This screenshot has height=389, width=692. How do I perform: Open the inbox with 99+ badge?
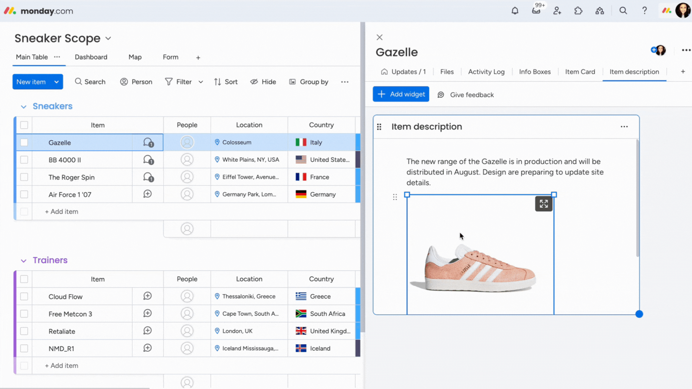click(x=536, y=10)
